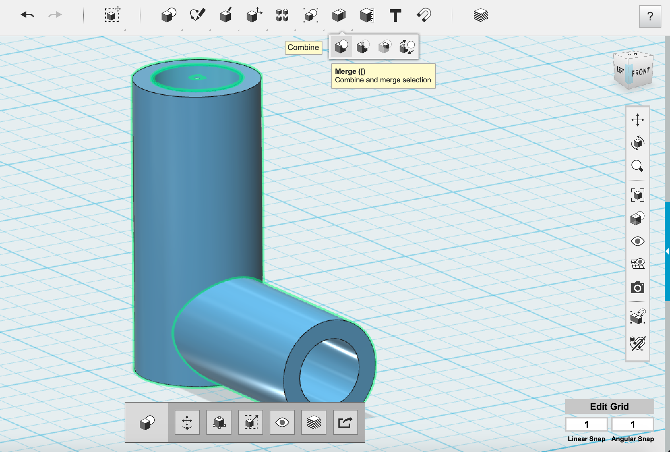This screenshot has width=670, height=452.
Task: Select the Measure tool
Action: point(367,15)
